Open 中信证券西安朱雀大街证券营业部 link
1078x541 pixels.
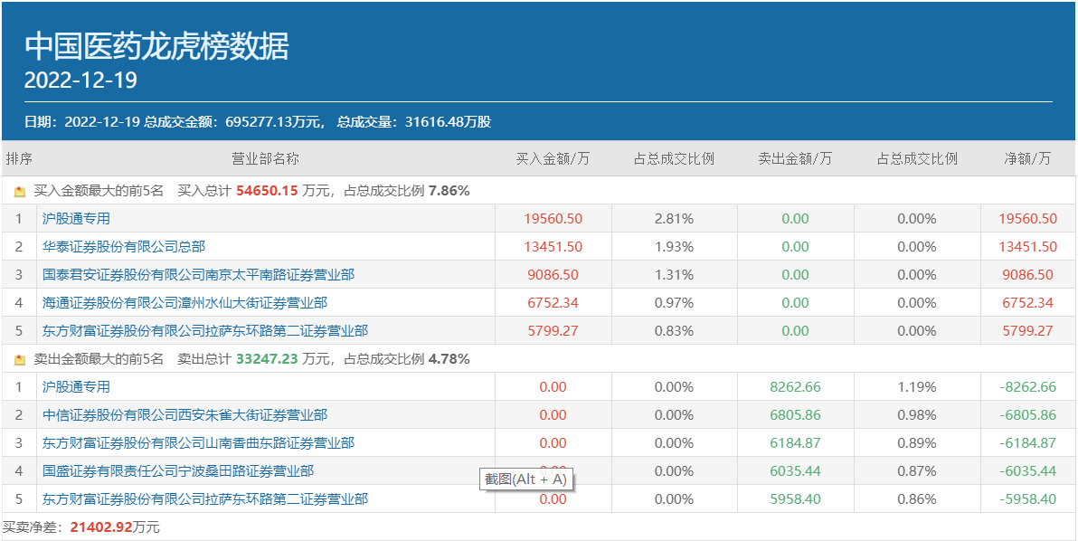pos(184,415)
